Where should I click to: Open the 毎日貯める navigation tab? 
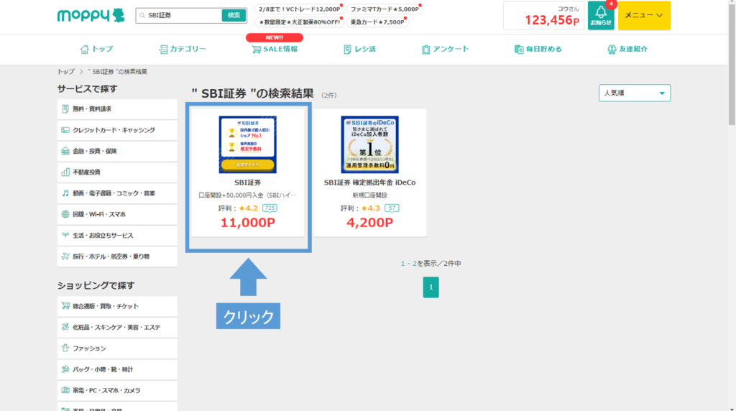click(x=538, y=50)
